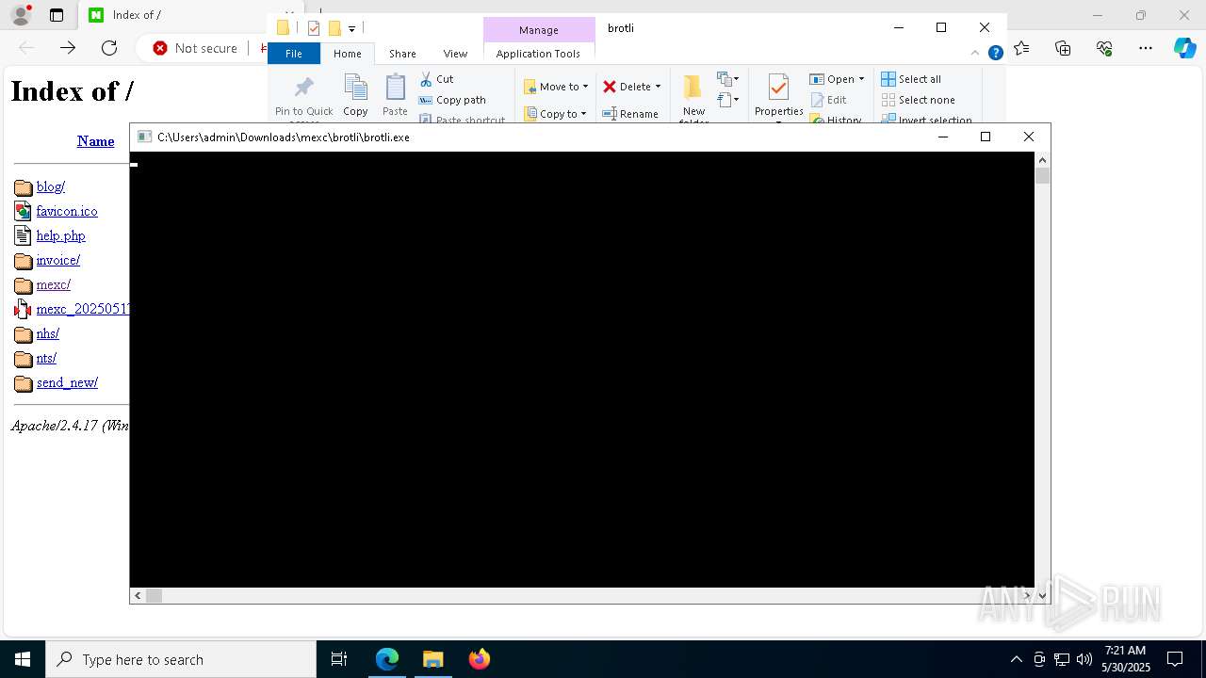Open favicon.ico link
The height and width of the screenshot is (678, 1206).
[67, 211]
